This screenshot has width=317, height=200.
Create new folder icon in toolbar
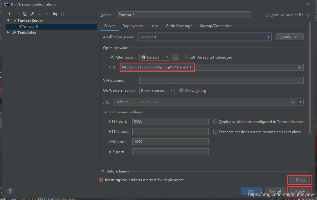tap(55, 14)
